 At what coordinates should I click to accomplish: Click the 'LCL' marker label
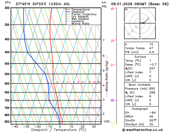coord(107,121)
